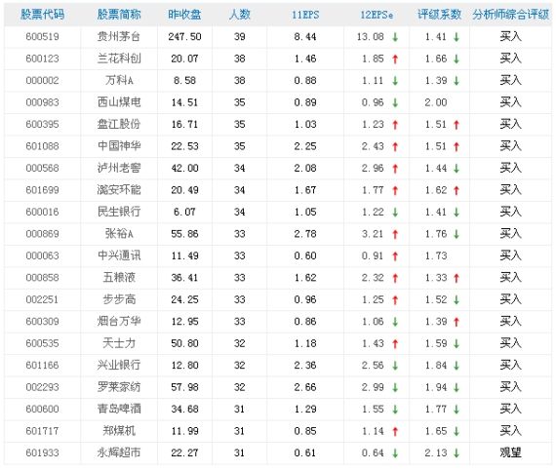Open stock name 贵州茅台
The height and width of the screenshot is (471, 556).
[119, 36]
